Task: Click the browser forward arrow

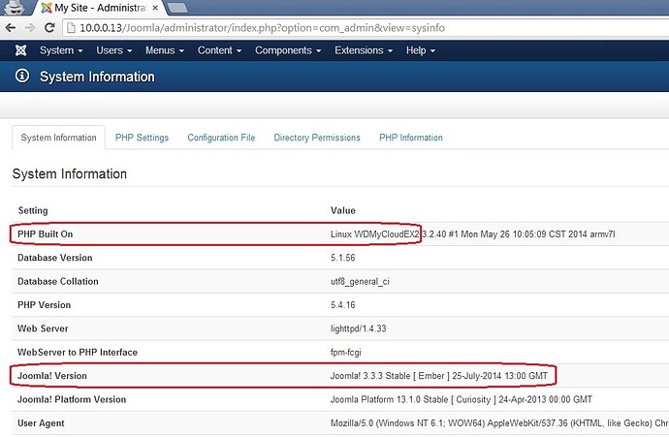Action: 30,28
